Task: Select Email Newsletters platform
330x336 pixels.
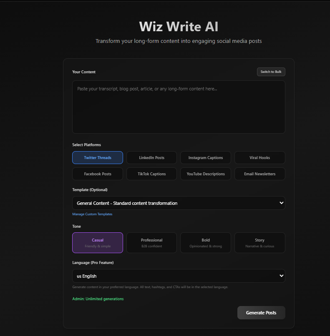Action: coord(259,174)
